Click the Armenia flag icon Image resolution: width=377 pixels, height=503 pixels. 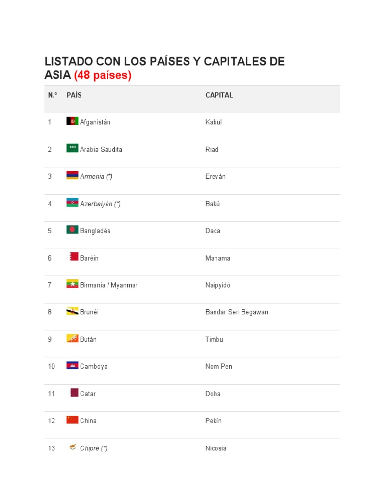coord(72,175)
